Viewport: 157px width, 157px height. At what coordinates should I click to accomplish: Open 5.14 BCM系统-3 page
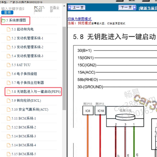(24, 136)
